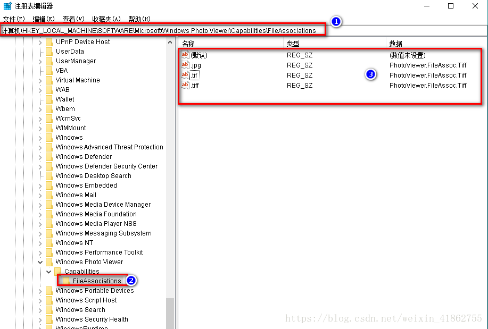Click the Windows Search folder icon
488x329 pixels.
pyautogui.click(x=49, y=310)
